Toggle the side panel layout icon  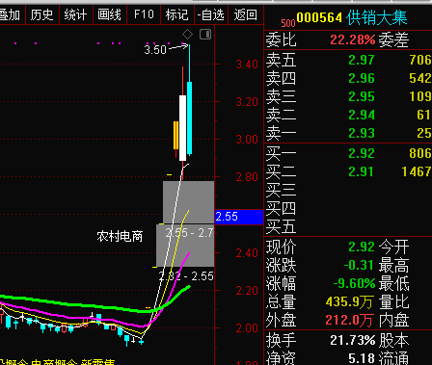click(205, 34)
